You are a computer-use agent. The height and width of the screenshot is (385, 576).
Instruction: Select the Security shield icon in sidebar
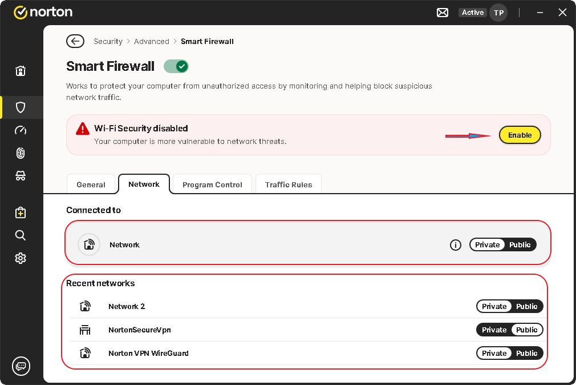pos(21,107)
